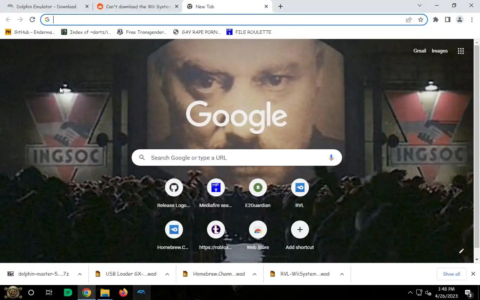The height and width of the screenshot is (300, 480).
Task: Click the muted volume tray icon
Action: pyautogui.click(x=428, y=292)
